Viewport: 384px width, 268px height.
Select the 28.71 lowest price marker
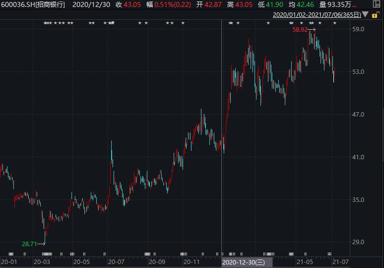[29, 244]
